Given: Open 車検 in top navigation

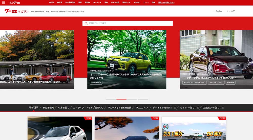Looking at the screenshot, I should [106, 3].
